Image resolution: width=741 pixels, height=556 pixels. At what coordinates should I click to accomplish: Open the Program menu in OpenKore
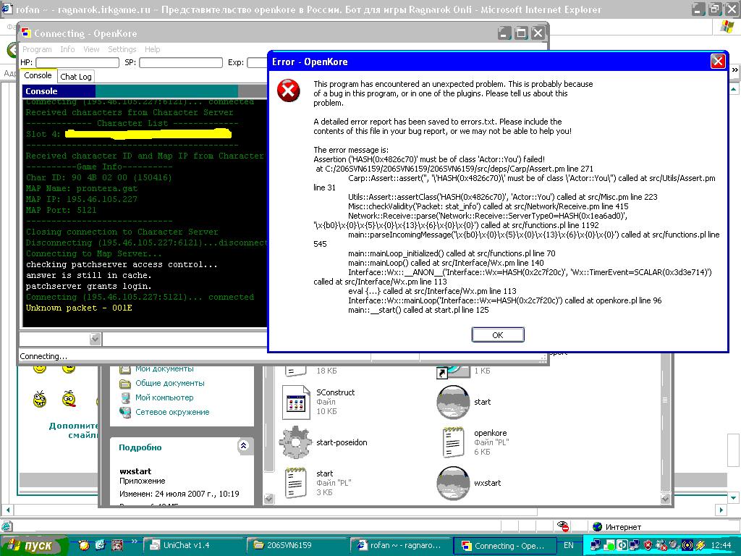[x=37, y=49]
